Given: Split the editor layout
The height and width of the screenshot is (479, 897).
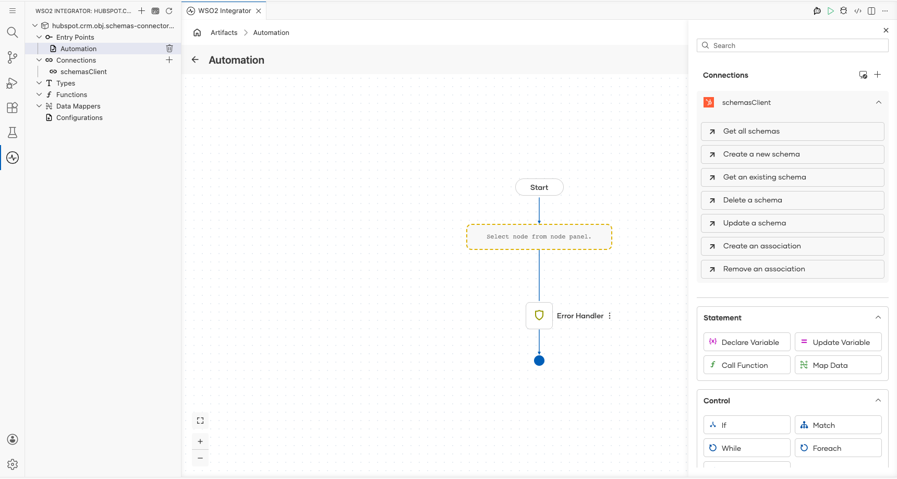Looking at the screenshot, I should click(x=871, y=11).
